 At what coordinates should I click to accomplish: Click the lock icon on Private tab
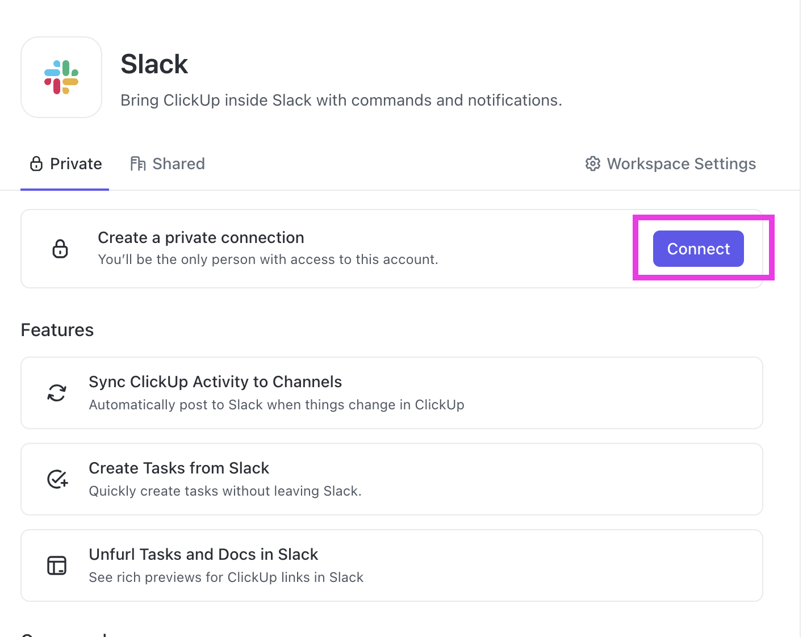(36, 164)
